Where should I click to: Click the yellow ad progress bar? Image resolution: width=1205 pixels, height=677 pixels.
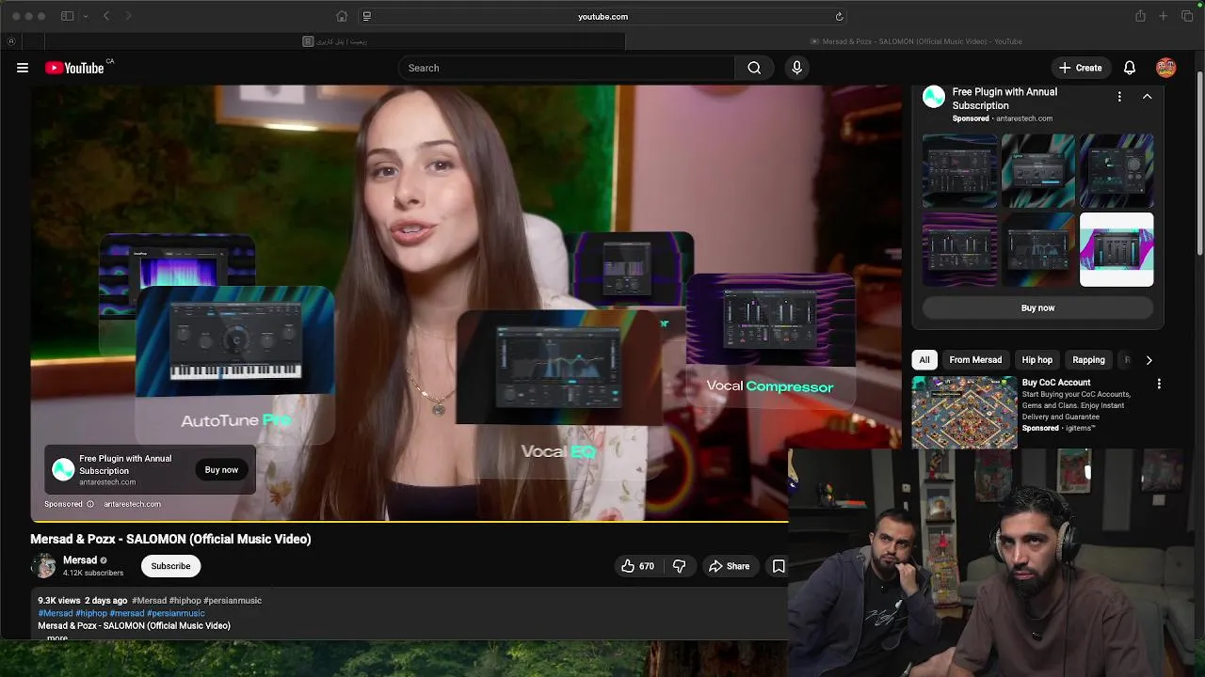(x=410, y=521)
